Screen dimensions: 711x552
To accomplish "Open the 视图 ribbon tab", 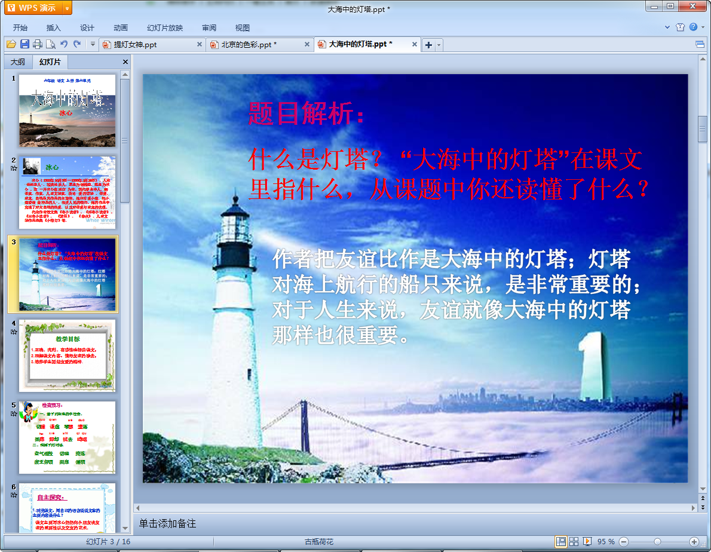I will coord(243,27).
